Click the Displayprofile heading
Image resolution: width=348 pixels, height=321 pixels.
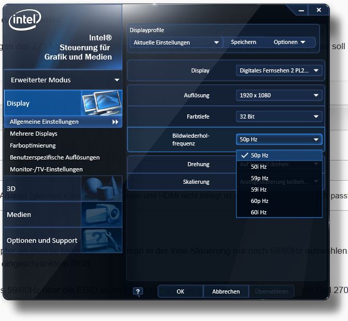pos(147,30)
